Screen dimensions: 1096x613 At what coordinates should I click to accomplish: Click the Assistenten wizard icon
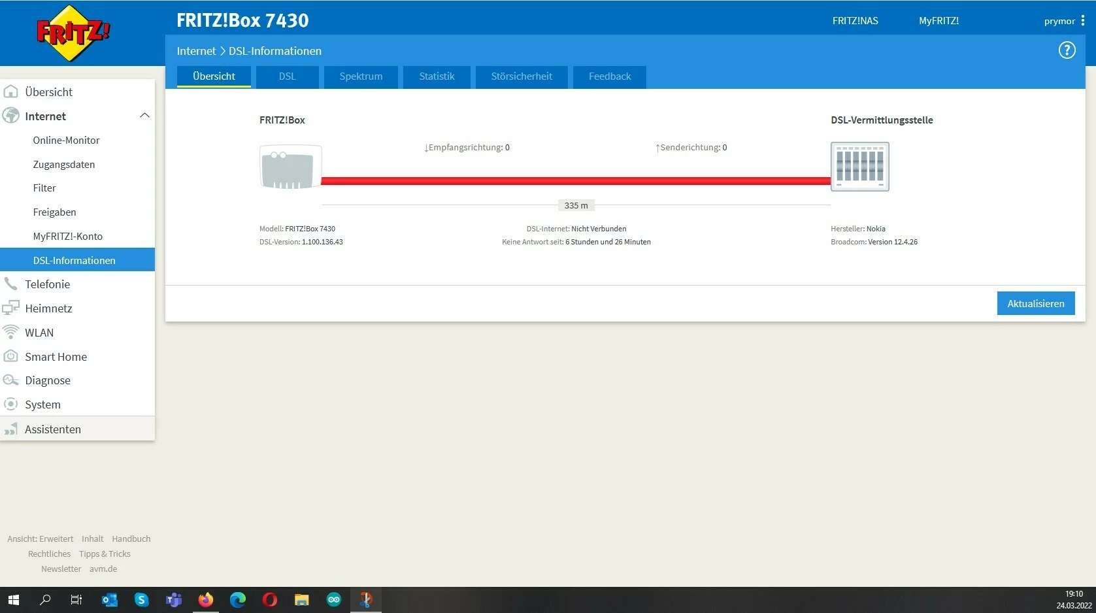(10, 429)
